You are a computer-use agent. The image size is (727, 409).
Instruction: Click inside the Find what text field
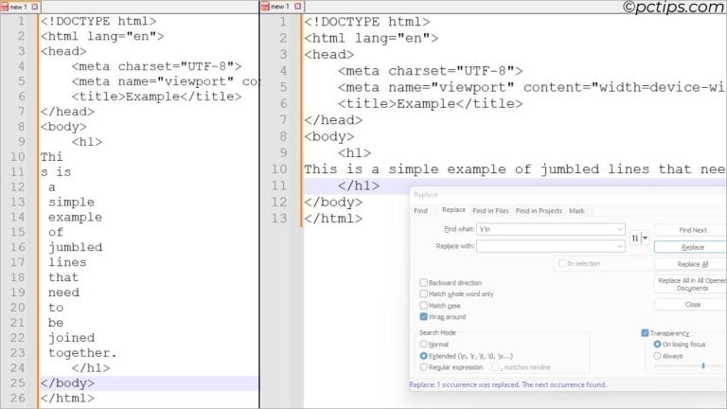547,229
